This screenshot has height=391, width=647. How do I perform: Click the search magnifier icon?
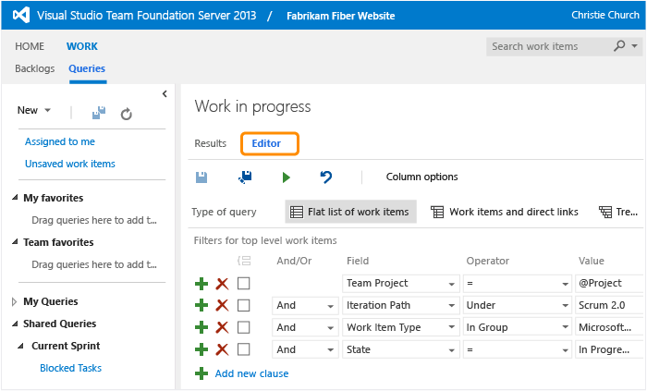[x=619, y=46]
